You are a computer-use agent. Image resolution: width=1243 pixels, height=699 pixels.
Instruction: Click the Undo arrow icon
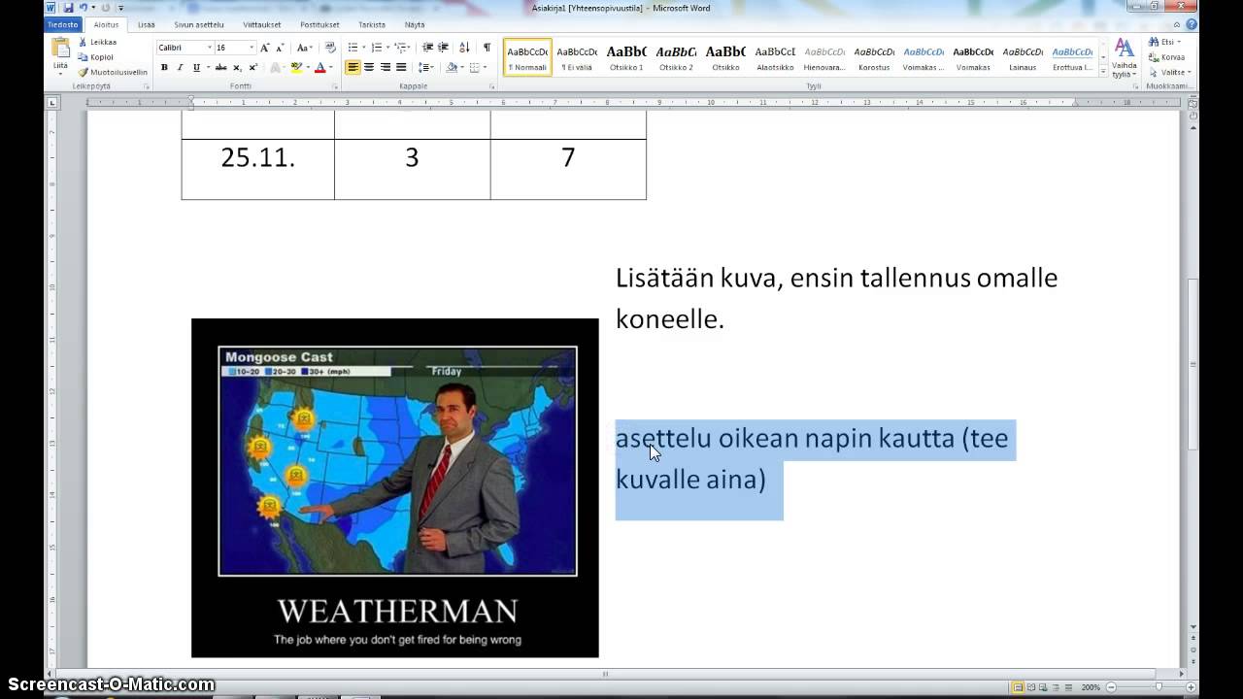[x=83, y=8]
